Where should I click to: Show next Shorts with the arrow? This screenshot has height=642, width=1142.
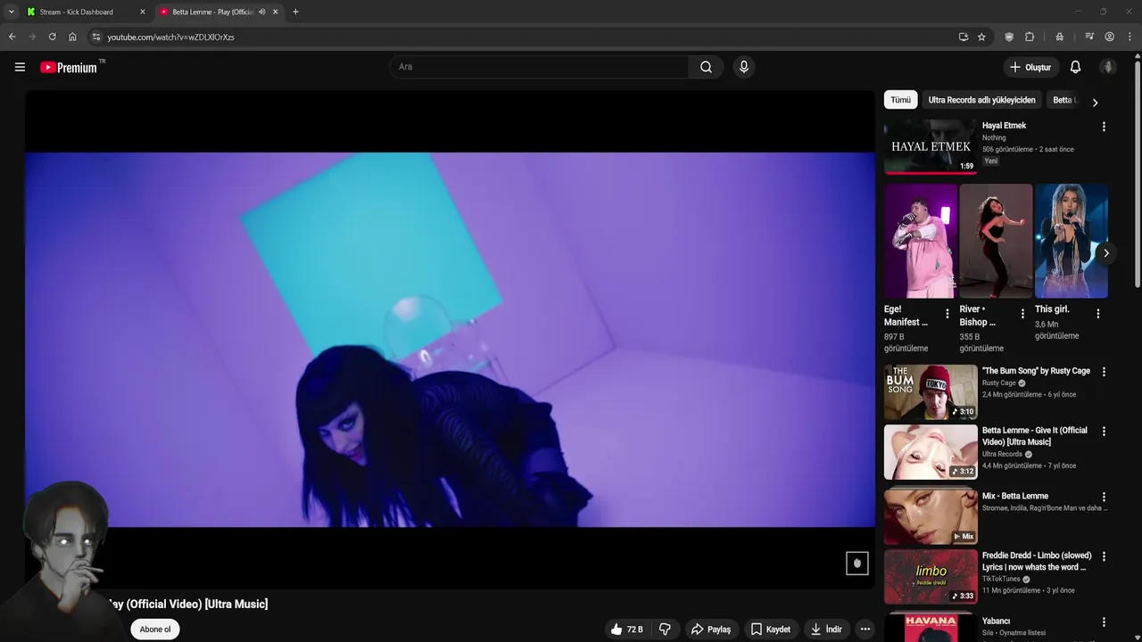(1105, 253)
